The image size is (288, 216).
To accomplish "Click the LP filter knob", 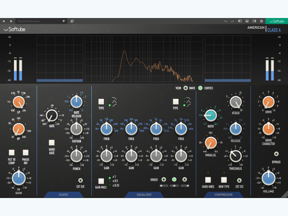I will (18, 102).
